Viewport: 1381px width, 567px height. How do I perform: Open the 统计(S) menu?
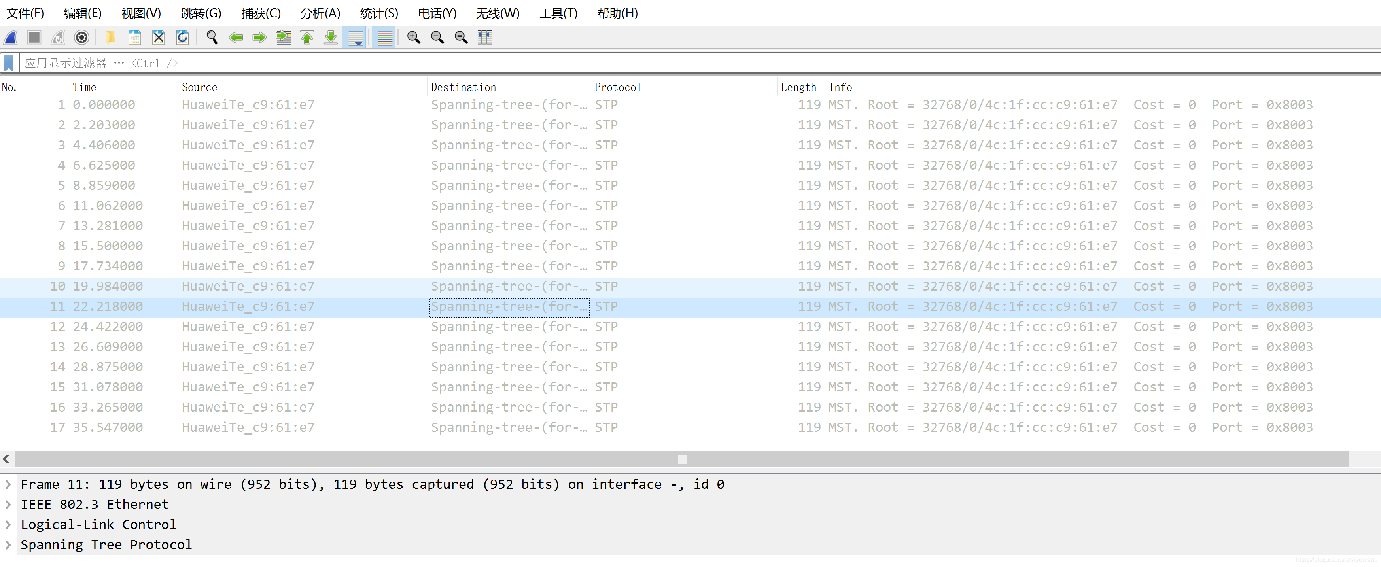coord(379,13)
